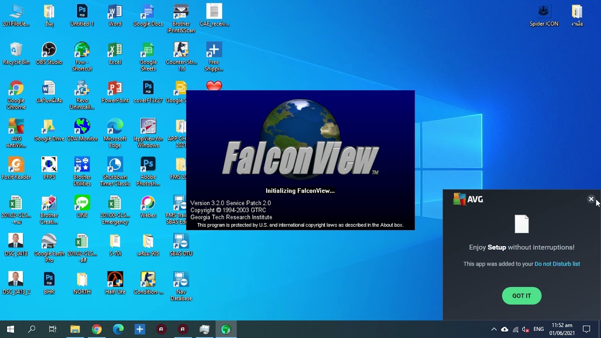Select the 201PilotJe... desktop icon

coord(16,15)
